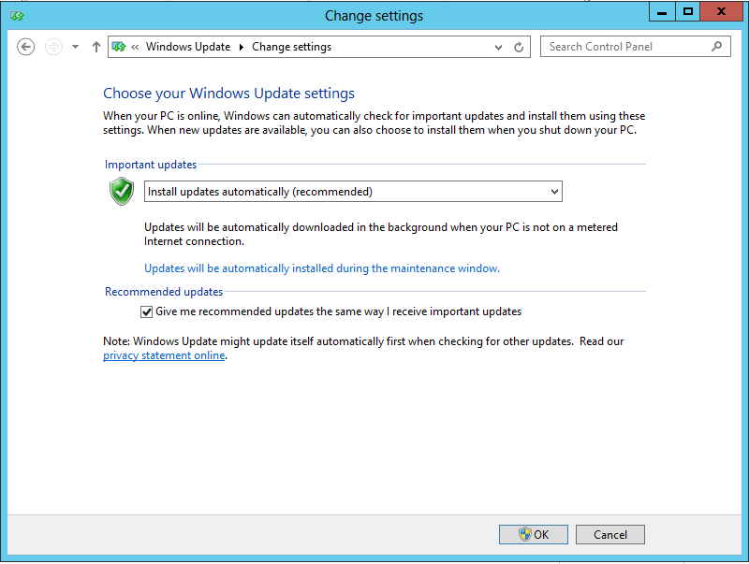Screen dimensions: 749x564
Task: Click the Up one level arrow
Action: pos(95,47)
